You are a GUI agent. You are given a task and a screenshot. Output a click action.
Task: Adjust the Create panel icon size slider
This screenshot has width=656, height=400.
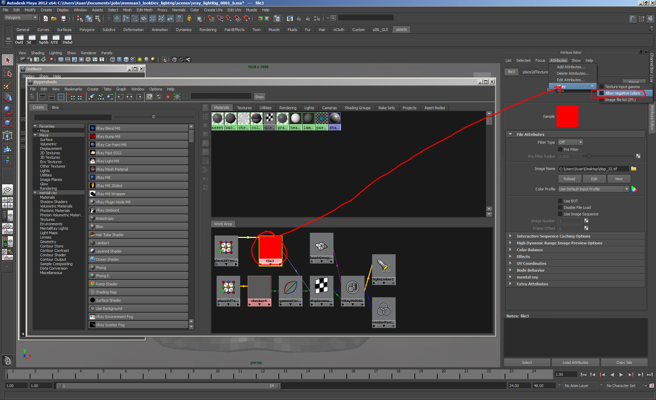[154, 117]
